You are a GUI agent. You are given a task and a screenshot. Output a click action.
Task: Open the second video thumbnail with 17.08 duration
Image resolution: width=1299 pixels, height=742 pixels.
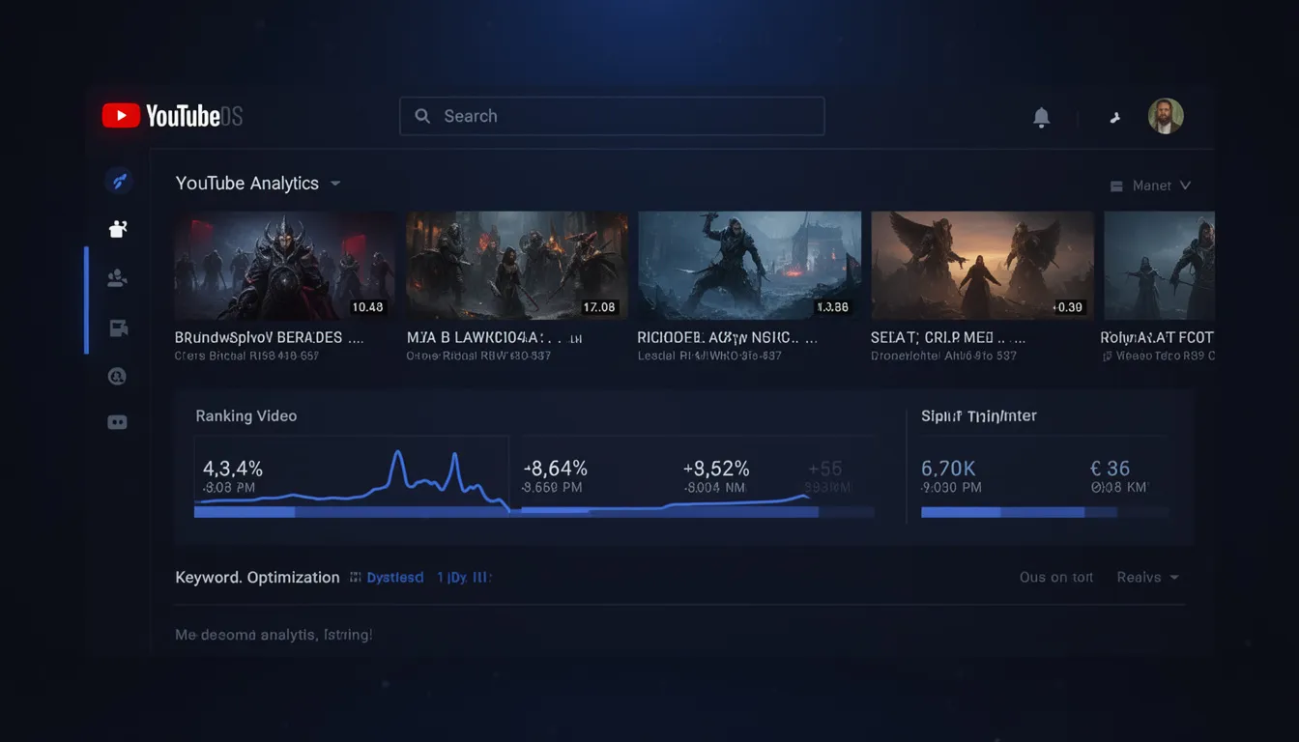(x=517, y=266)
